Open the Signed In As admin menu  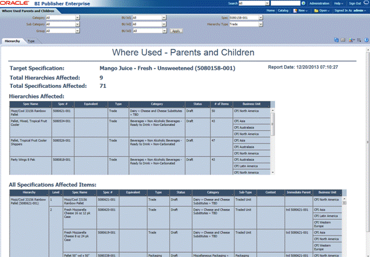(350, 11)
